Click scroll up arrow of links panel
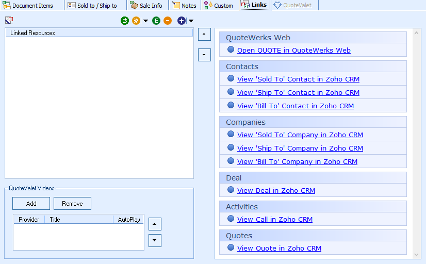 [417, 33]
